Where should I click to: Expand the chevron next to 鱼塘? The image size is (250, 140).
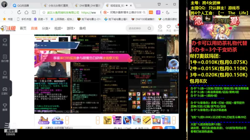tap(67, 120)
